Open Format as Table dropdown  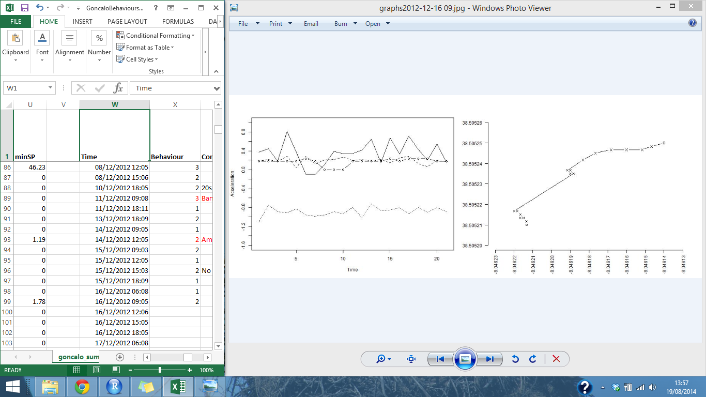coord(145,48)
